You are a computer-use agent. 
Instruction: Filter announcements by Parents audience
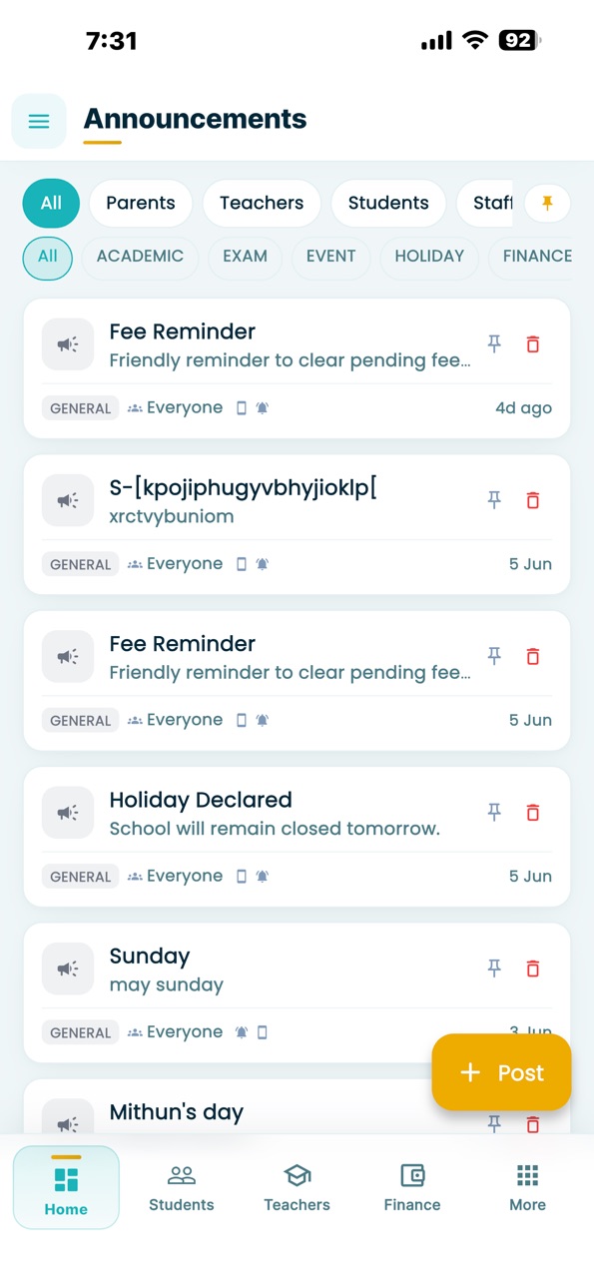pos(141,204)
